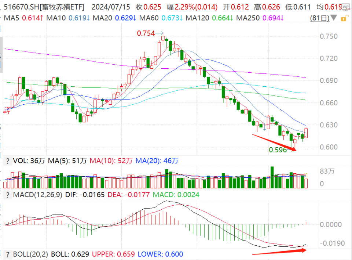This screenshot has width=352, height=260.
Task: Click the 0.720 price axis label
Action: tap(329, 58)
